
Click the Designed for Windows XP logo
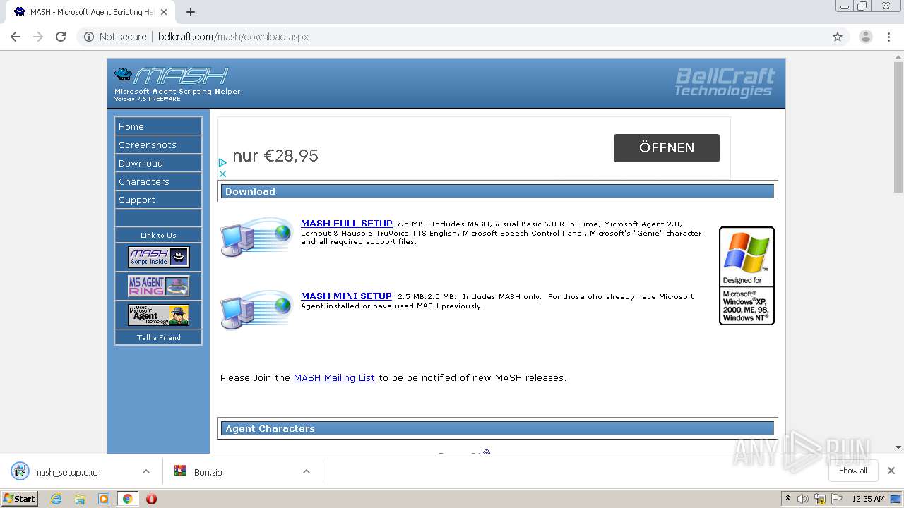pos(747,276)
